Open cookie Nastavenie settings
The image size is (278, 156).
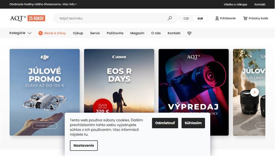(84, 146)
